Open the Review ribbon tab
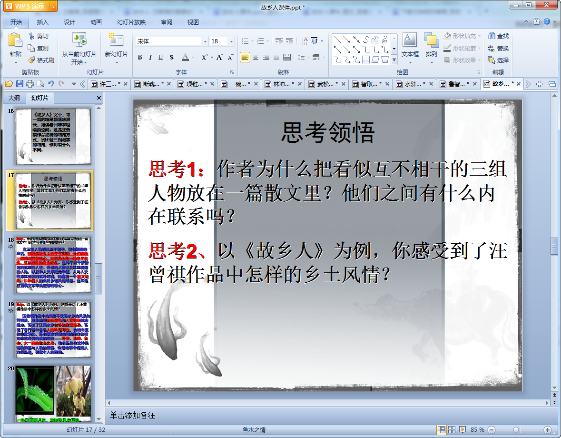The image size is (561, 438). coord(167,22)
